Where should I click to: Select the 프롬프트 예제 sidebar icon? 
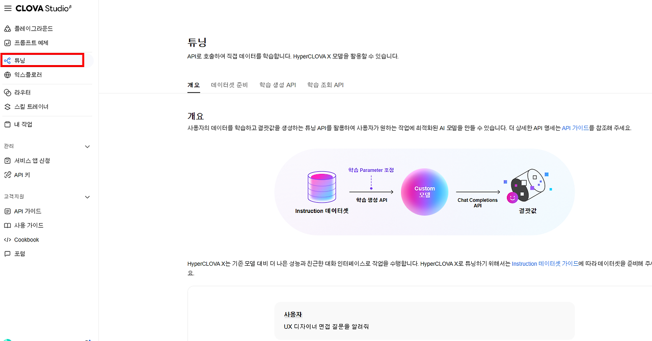pos(7,43)
